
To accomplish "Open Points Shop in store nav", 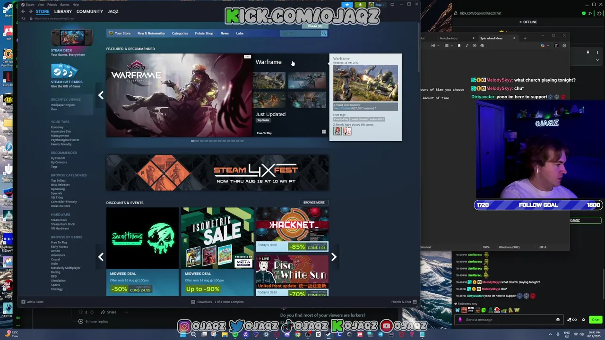I will click(x=204, y=34).
